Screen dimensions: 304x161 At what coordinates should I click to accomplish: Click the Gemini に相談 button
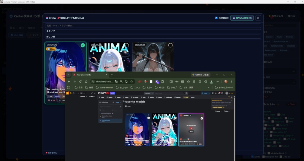(200, 75)
